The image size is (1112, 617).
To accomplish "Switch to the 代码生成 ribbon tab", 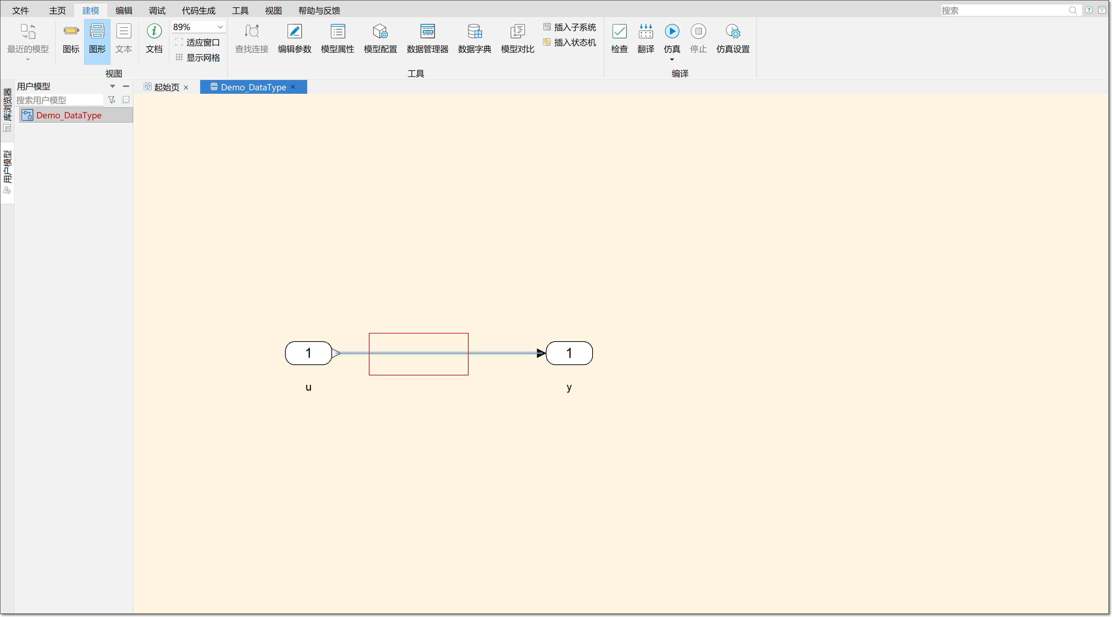I will pyautogui.click(x=198, y=10).
